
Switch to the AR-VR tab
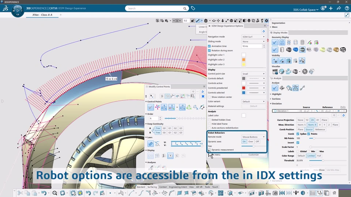click(x=199, y=187)
